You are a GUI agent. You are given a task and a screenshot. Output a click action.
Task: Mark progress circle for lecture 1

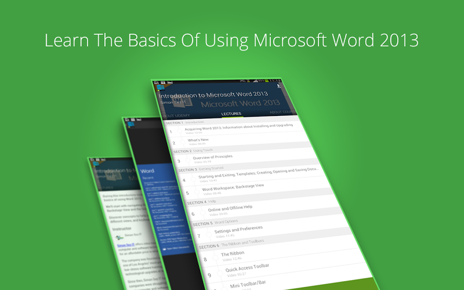(179, 130)
